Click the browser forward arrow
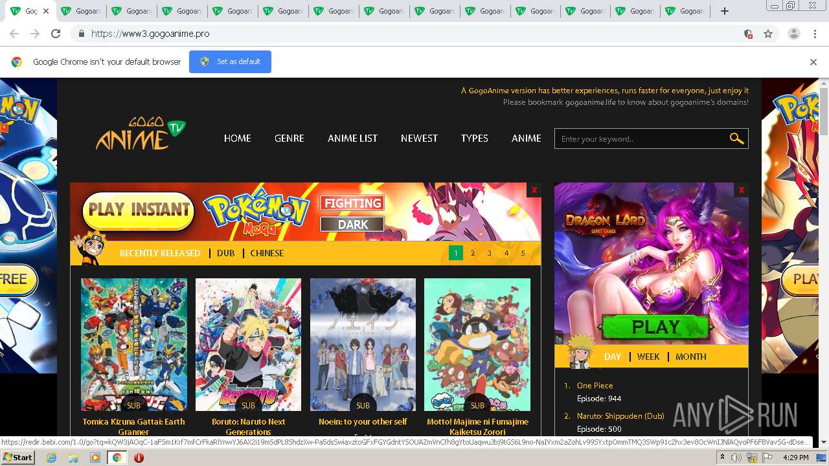The image size is (829, 466). pyautogui.click(x=35, y=34)
